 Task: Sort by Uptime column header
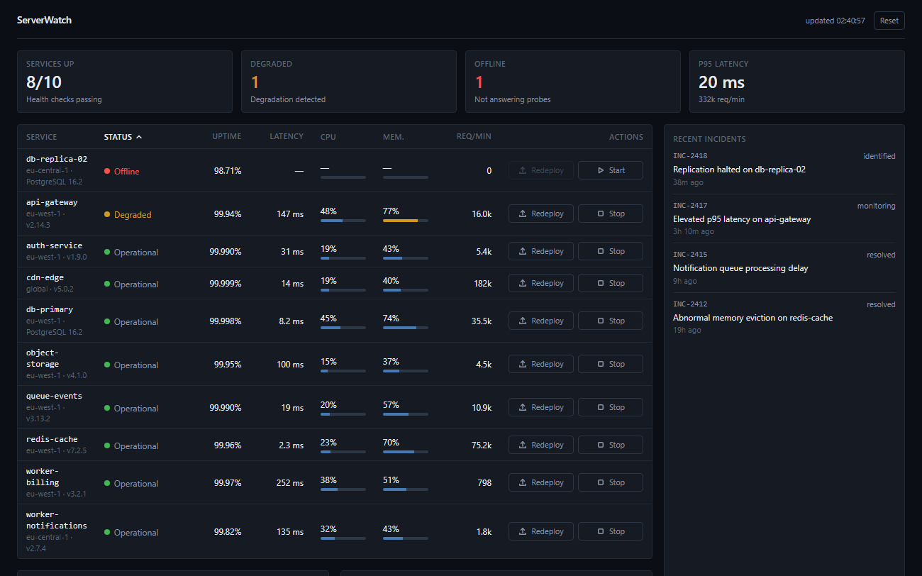coord(227,136)
